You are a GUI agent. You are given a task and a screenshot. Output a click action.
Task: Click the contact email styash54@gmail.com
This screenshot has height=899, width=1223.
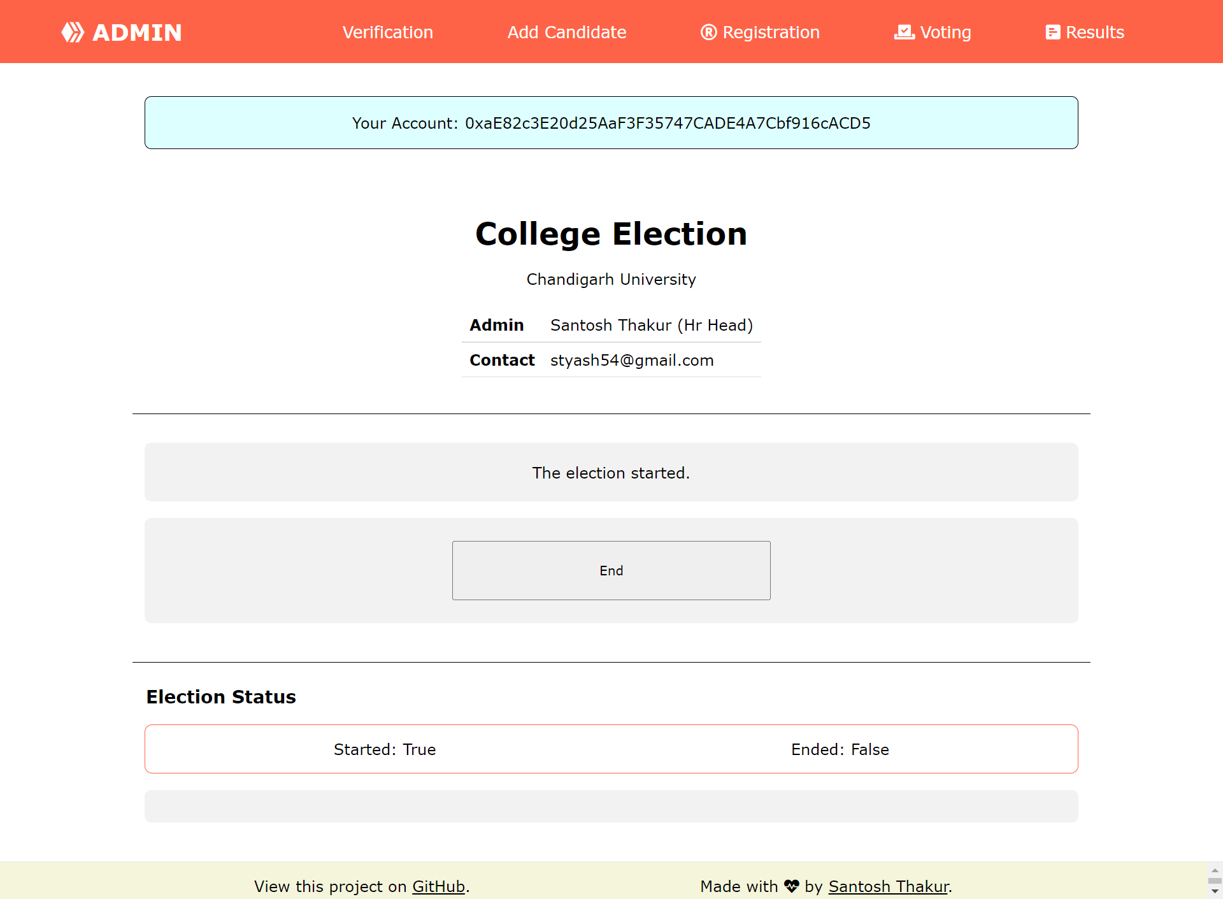[x=631, y=360]
